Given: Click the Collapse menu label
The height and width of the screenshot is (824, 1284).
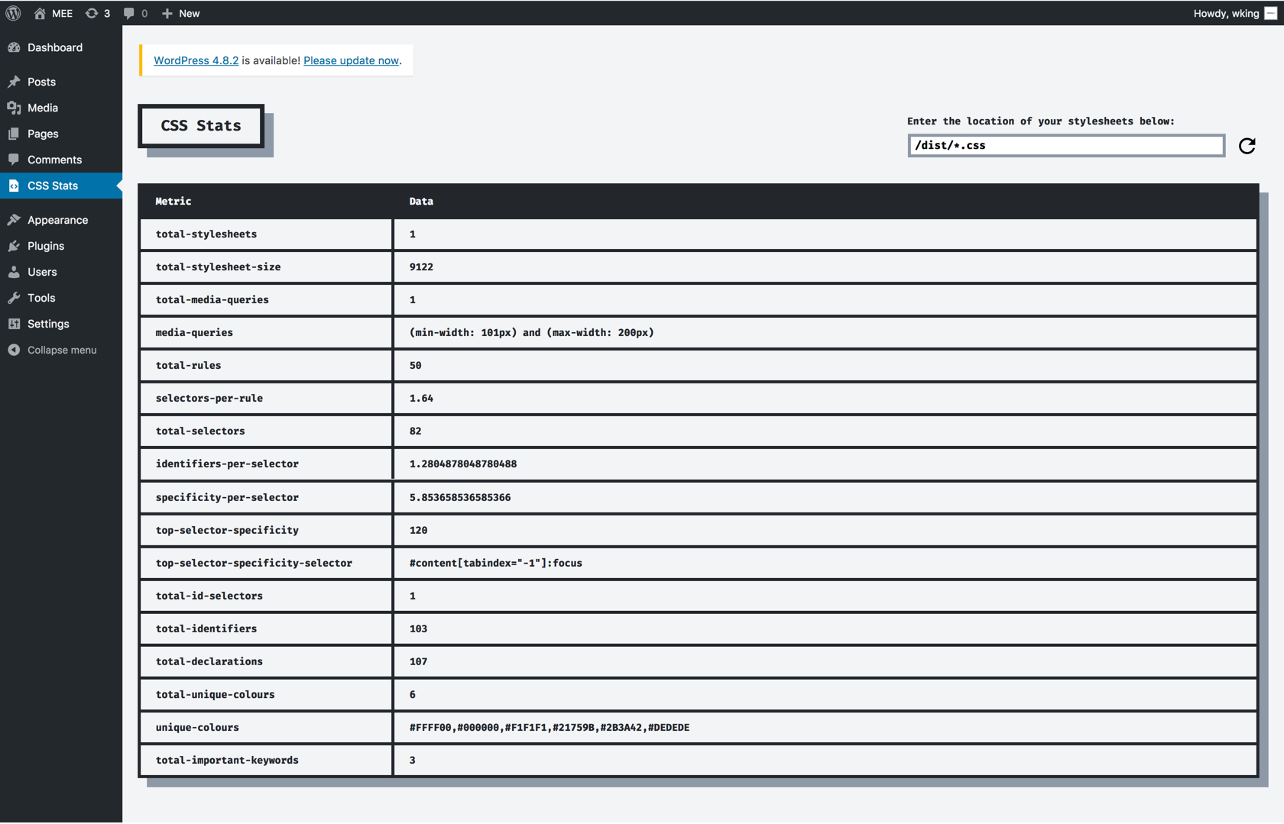Looking at the screenshot, I should pos(62,350).
